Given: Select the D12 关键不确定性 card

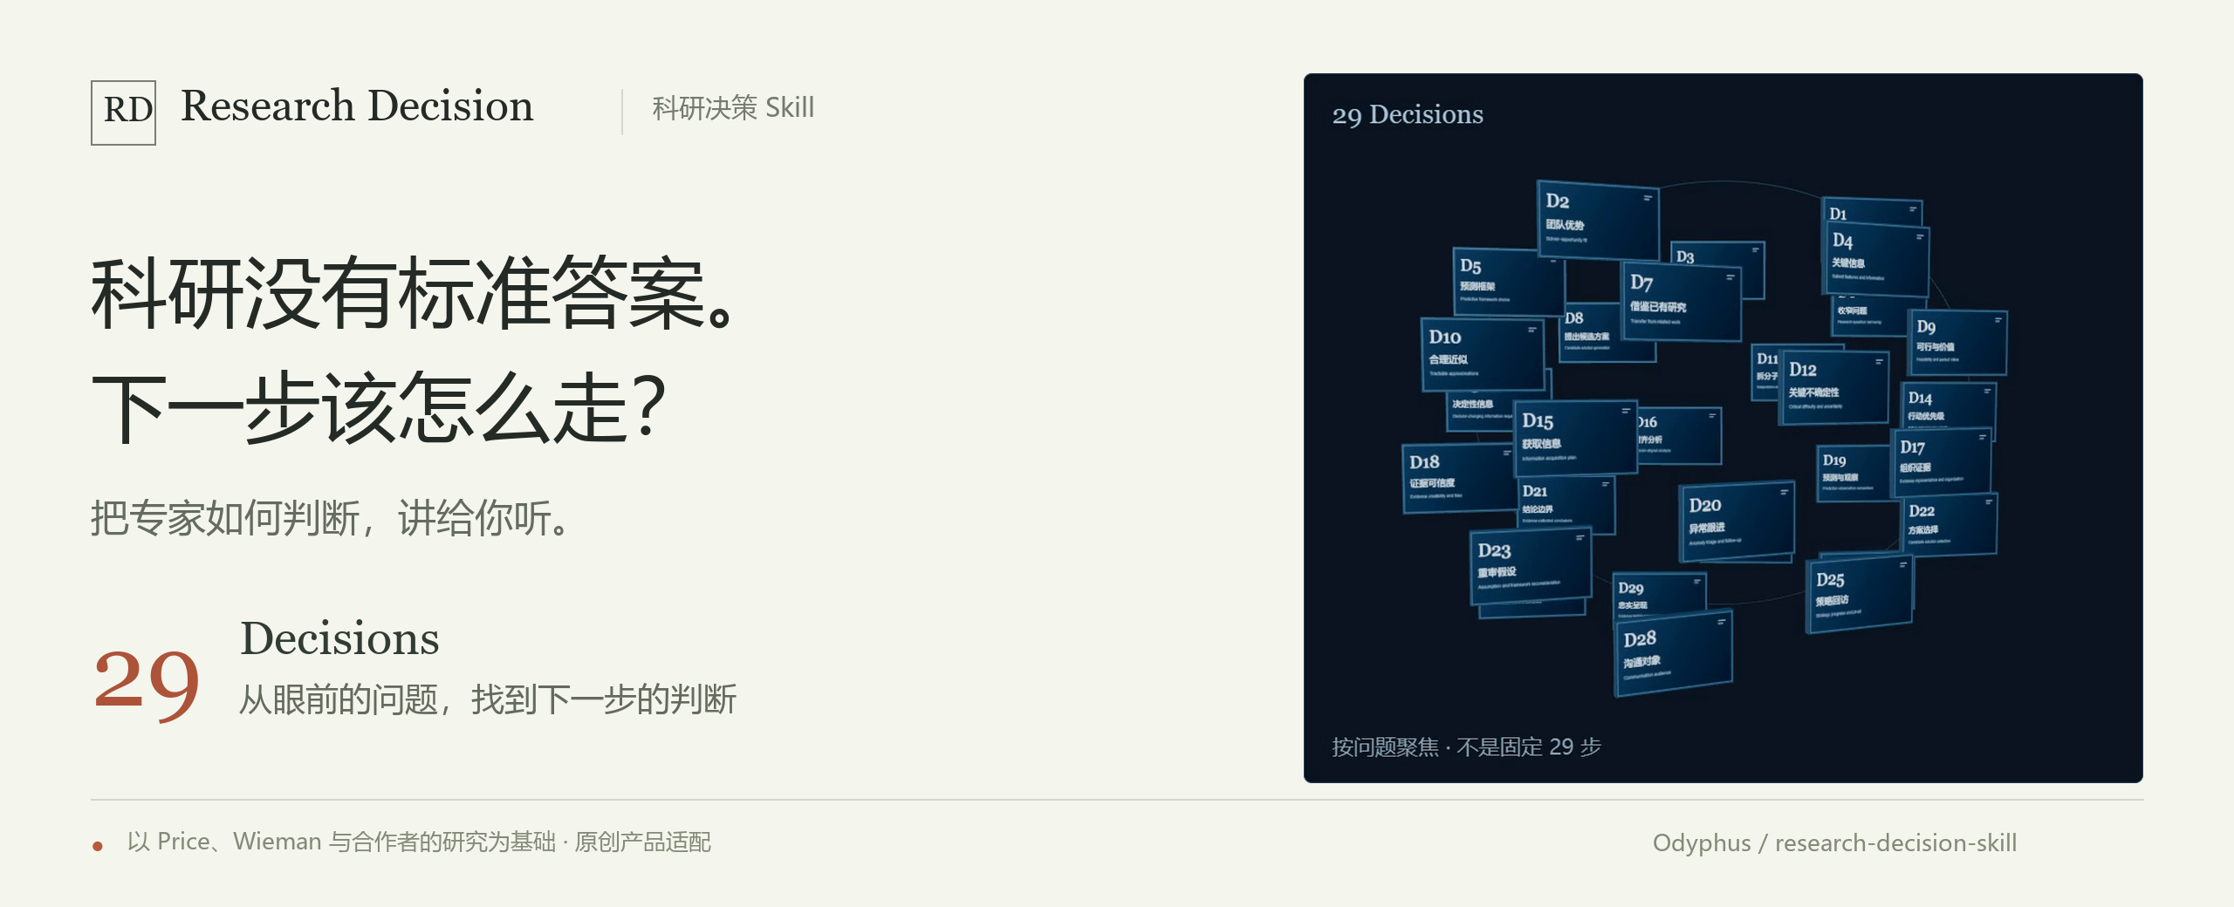Looking at the screenshot, I should pyautogui.click(x=1835, y=386).
